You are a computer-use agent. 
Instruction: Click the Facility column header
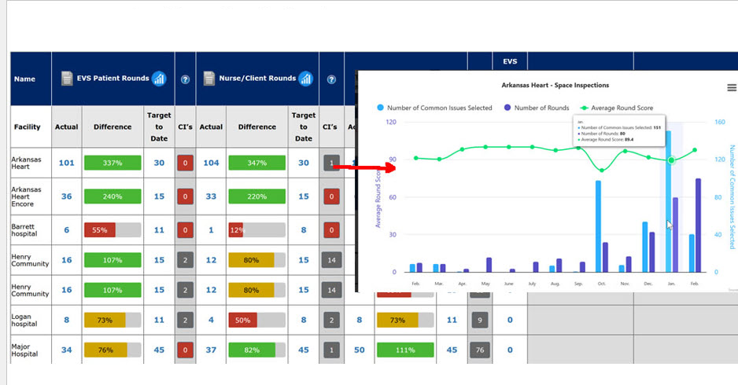click(28, 126)
